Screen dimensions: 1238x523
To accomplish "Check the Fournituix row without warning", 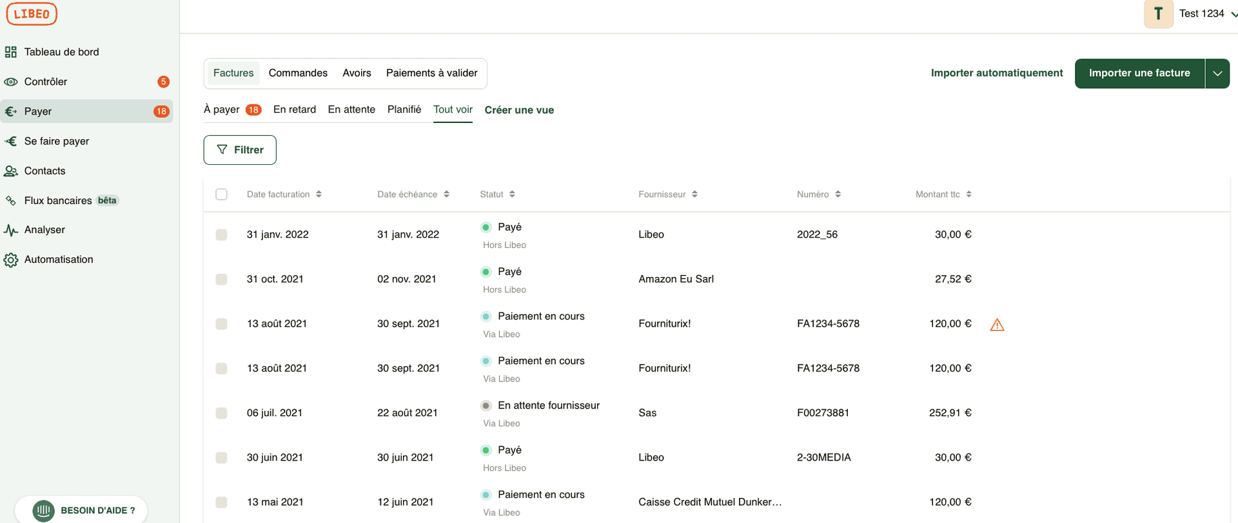I will click(221, 368).
